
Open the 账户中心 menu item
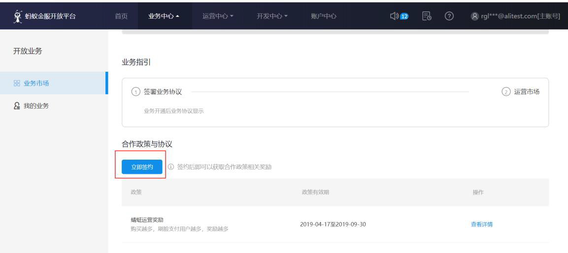[324, 16]
